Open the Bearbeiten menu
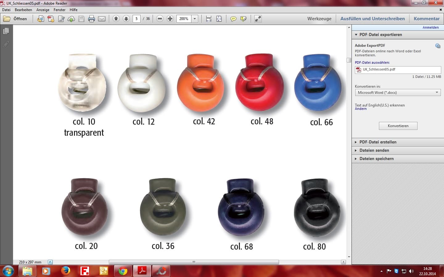This screenshot has width=444, height=277. click(23, 10)
